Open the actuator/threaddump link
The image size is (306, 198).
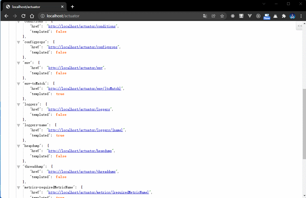[x=82, y=172]
